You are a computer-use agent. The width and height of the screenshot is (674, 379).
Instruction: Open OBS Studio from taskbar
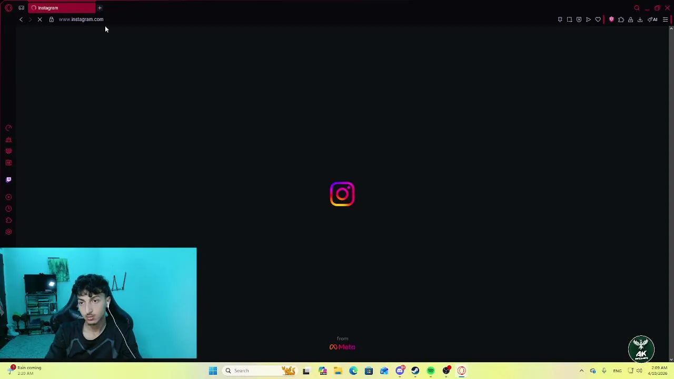coord(447,371)
